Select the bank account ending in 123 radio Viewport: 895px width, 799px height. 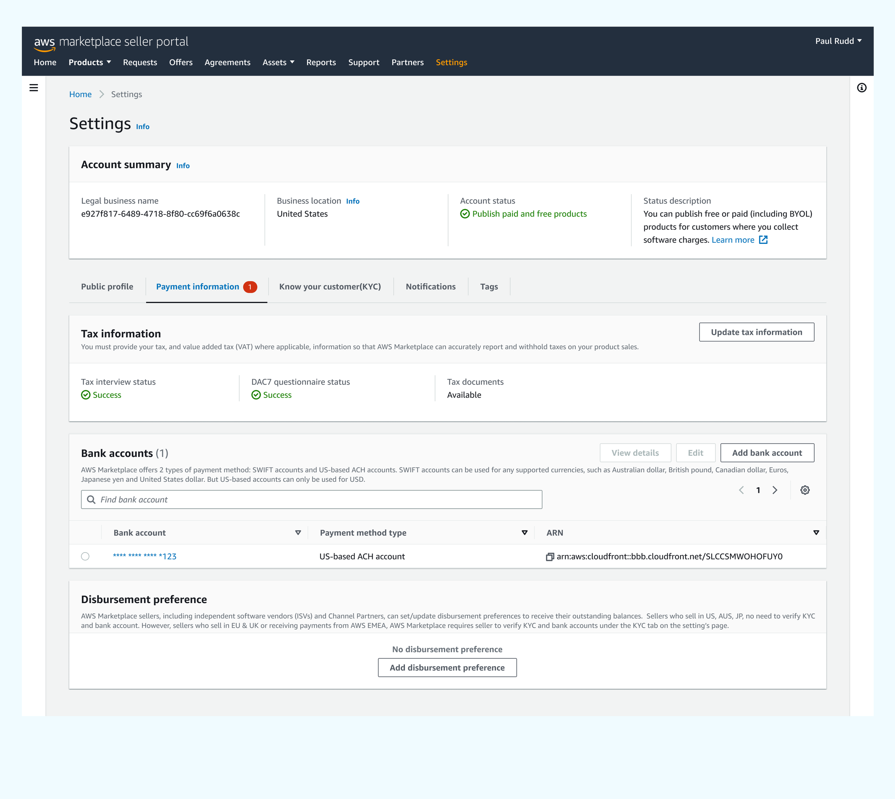pos(85,556)
